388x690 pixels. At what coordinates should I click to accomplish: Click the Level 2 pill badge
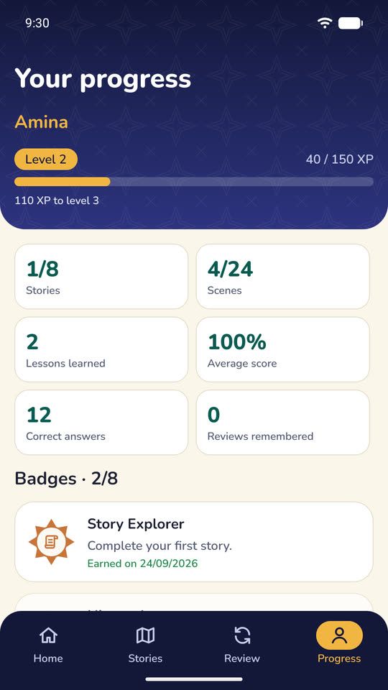(x=46, y=160)
